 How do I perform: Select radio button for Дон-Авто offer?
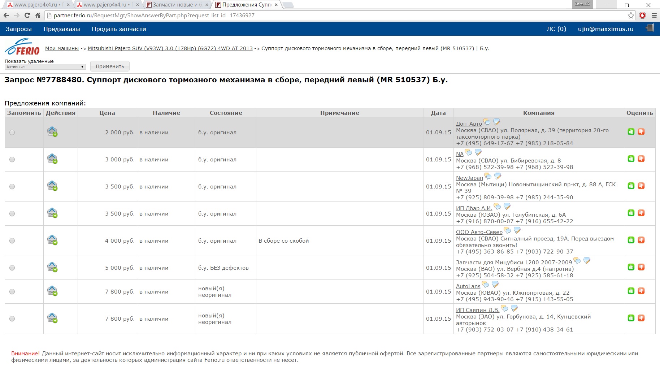tap(12, 133)
